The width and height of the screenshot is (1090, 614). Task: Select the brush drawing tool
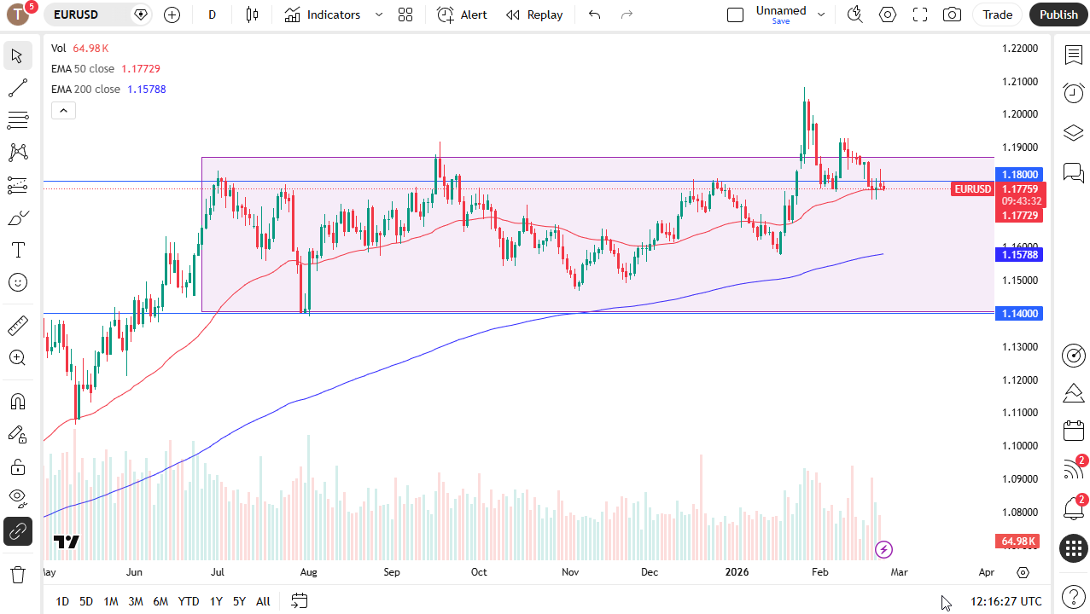[17, 217]
